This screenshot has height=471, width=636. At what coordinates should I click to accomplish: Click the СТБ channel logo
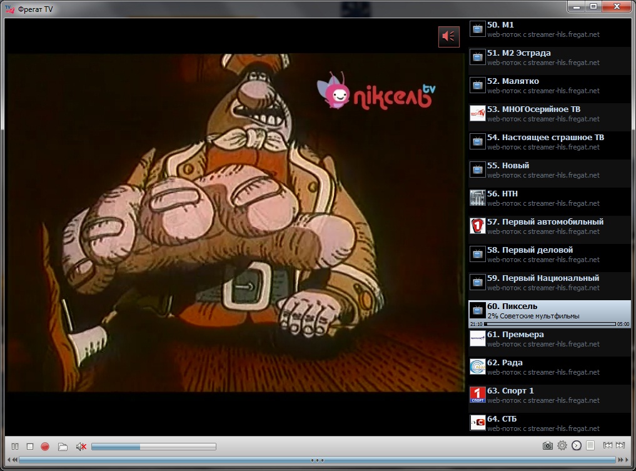pos(477,423)
